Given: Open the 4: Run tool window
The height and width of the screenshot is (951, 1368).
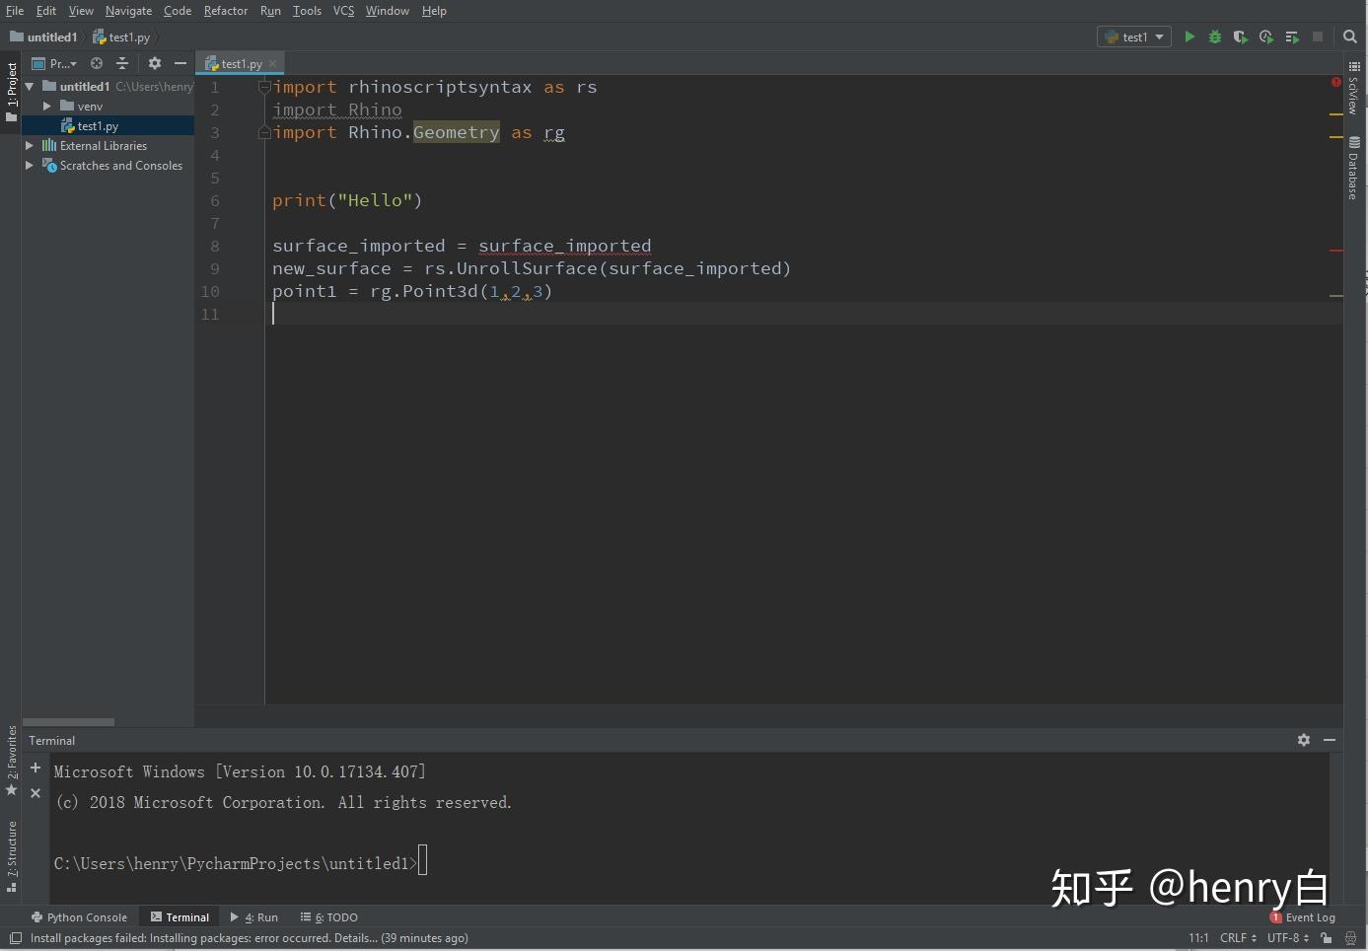Looking at the screenshot, I should 254,917.
